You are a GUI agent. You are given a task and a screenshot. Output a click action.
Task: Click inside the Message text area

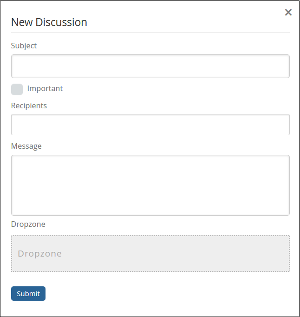[150, 185]
